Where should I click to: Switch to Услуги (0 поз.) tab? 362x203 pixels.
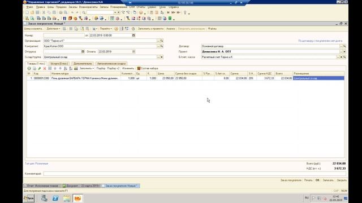click(x=59, y=64)
